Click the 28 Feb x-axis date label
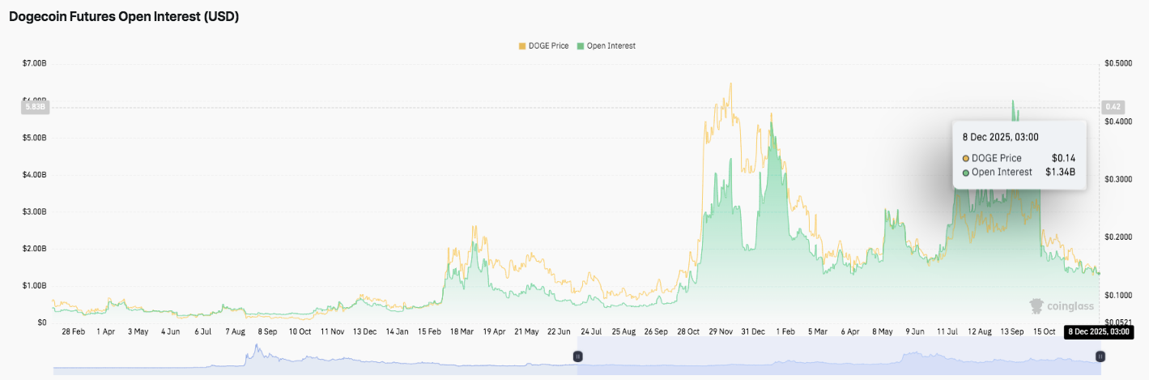Image resolution: width=1149 pixels, height=380 pixels. [73, 332]
